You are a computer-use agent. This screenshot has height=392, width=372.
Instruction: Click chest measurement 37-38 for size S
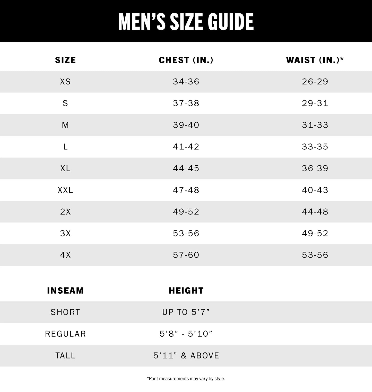pos(186,103)
